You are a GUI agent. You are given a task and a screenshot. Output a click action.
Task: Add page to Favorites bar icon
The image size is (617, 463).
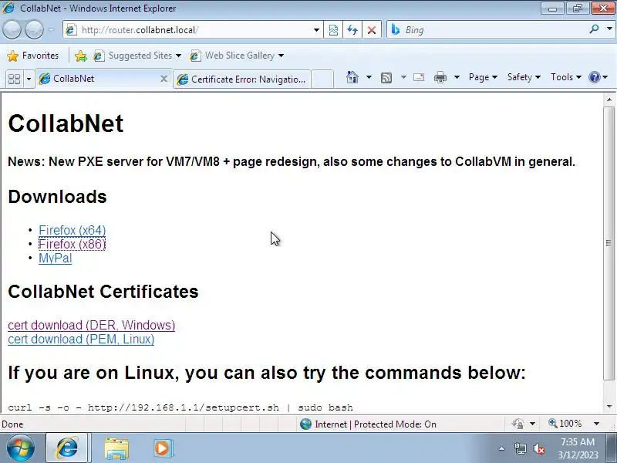coord(81,56)
